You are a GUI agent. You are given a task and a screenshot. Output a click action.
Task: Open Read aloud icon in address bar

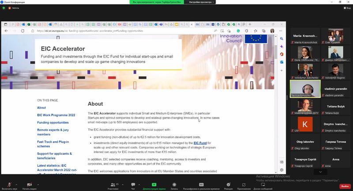click(x=215, y=31)
